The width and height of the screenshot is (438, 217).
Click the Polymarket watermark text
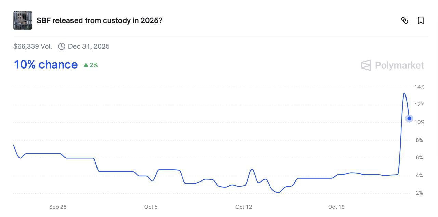tap(399, 65)
